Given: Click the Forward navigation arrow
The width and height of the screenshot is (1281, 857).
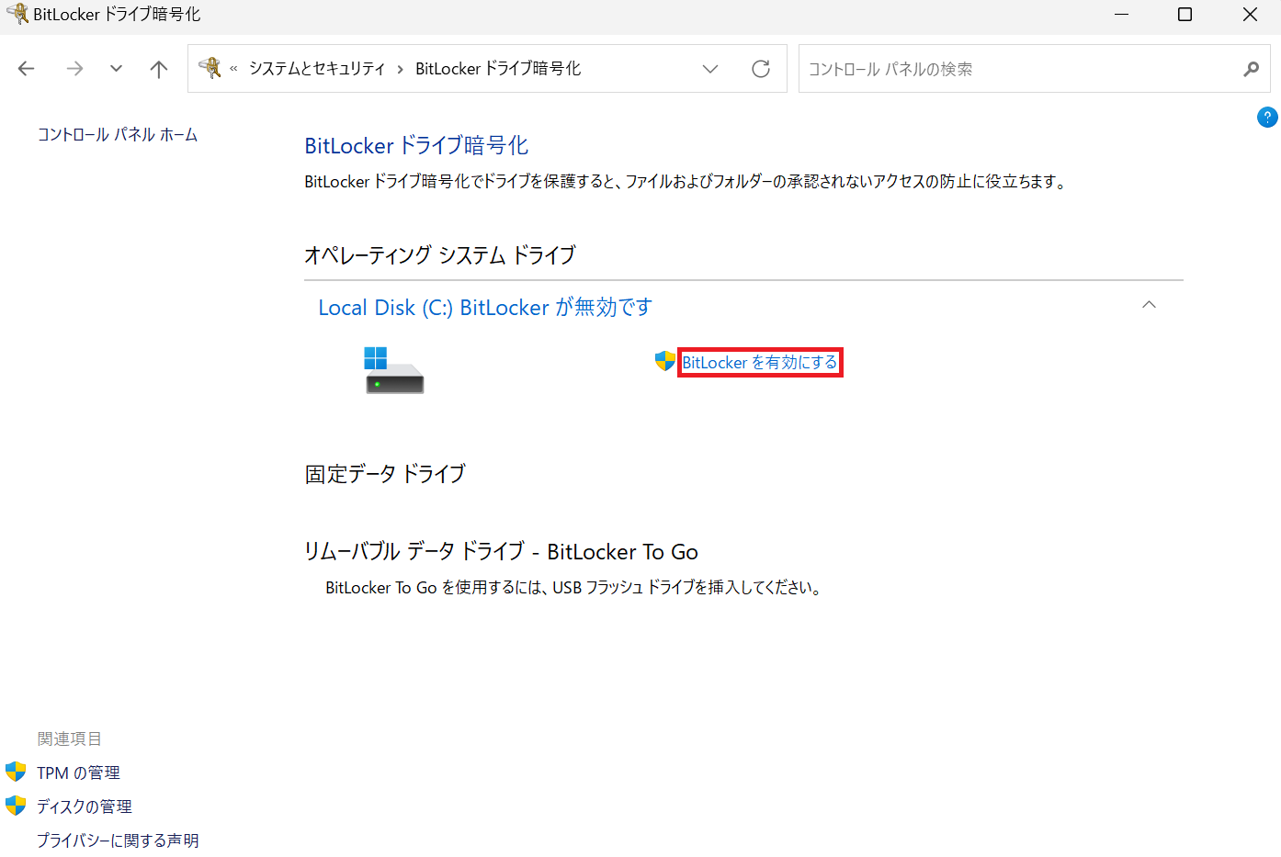Looking at the screenshot, I should tap(74, 69).
